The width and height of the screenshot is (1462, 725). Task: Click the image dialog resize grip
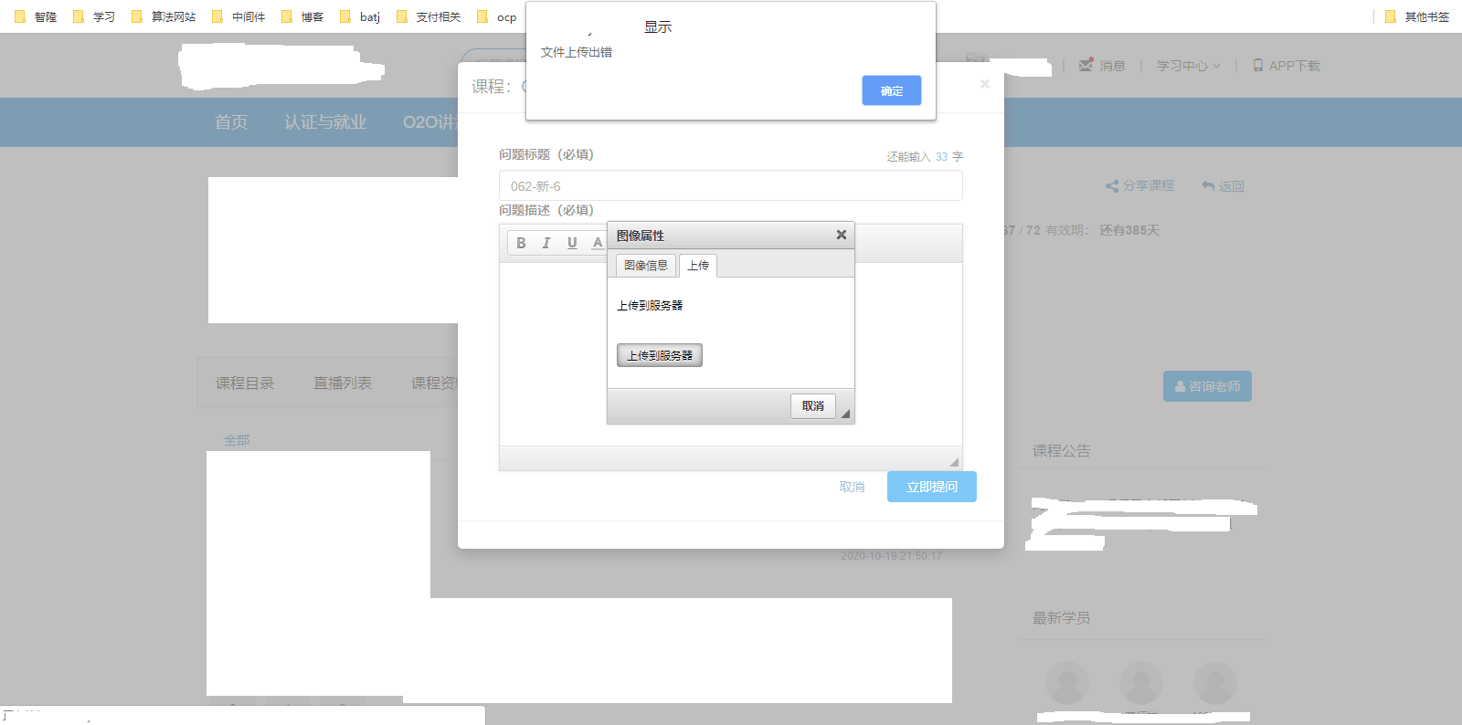(x=845, y=415)
